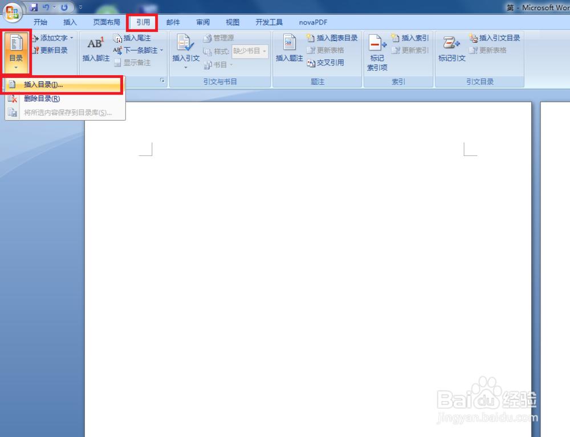
Task: Open the 下一条脚注 dropdown arrow
Action: point(161,51)
